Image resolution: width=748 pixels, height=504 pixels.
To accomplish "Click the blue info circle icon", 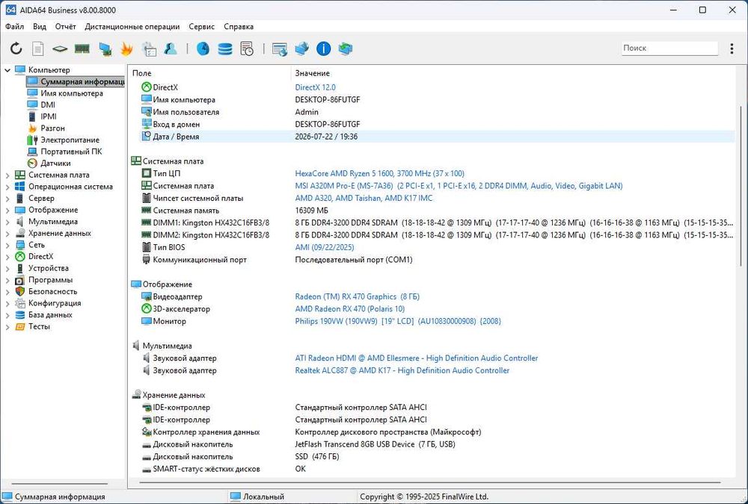I will (x=323, y=49).
